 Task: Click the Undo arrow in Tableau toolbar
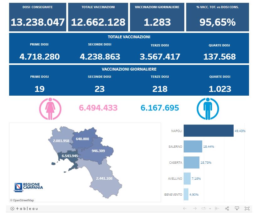[185, 209]
